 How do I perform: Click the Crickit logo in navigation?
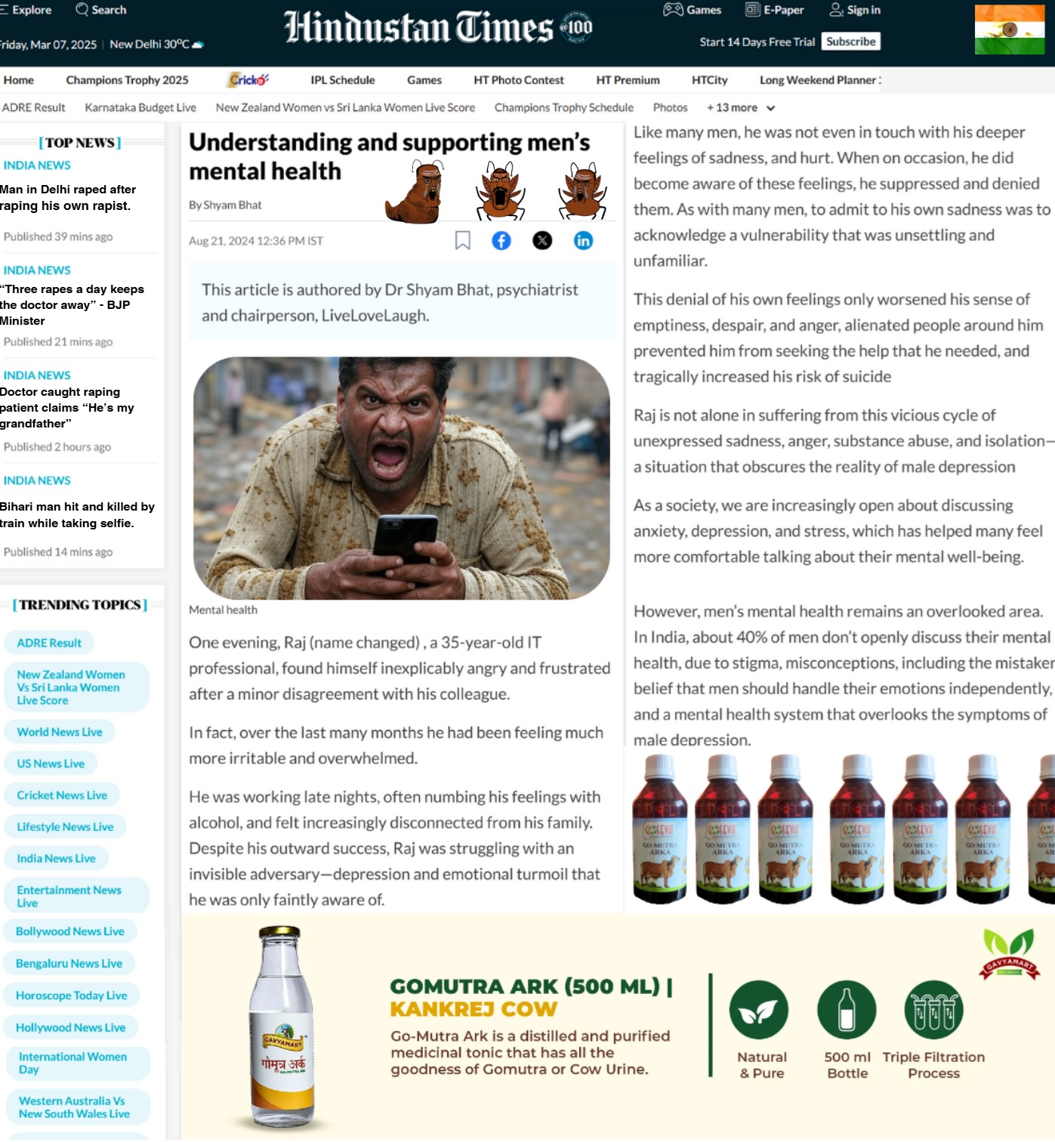click(249, 79)
